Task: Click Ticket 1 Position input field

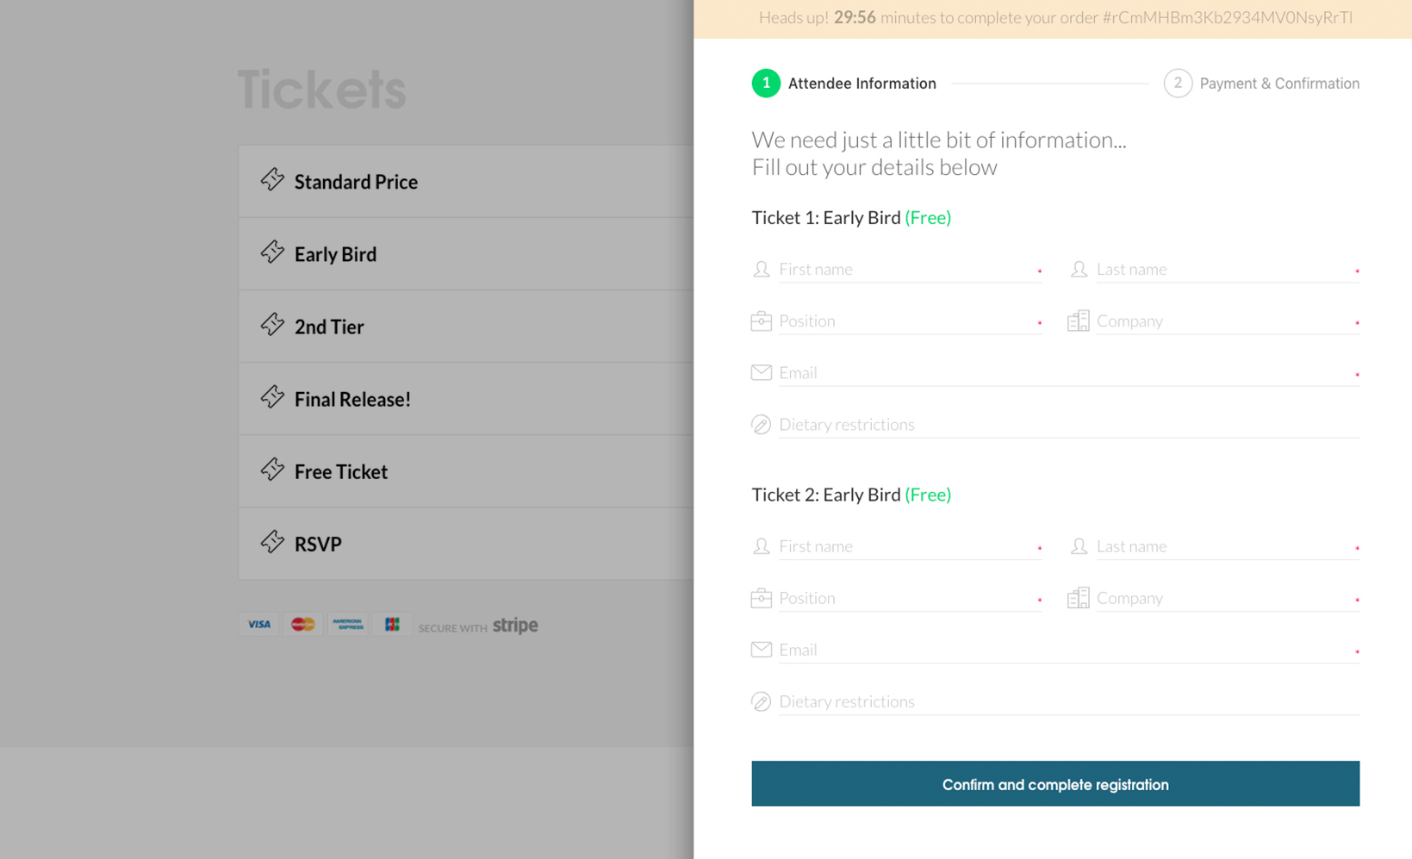Action: coord(905,321)
